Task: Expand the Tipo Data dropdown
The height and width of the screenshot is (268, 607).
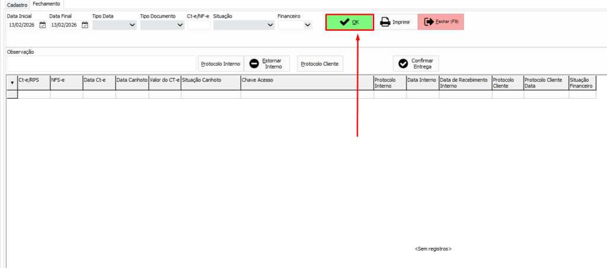Action: tap(132, 25)
